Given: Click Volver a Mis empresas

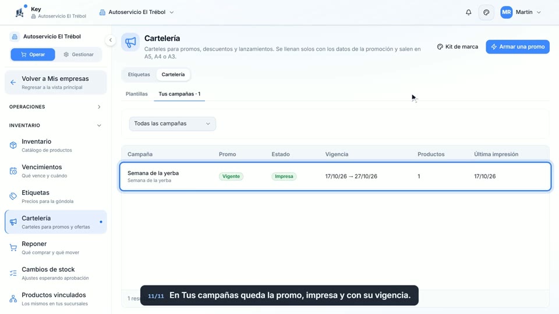Looking at the screenshot, I should (x=55, y=83).
